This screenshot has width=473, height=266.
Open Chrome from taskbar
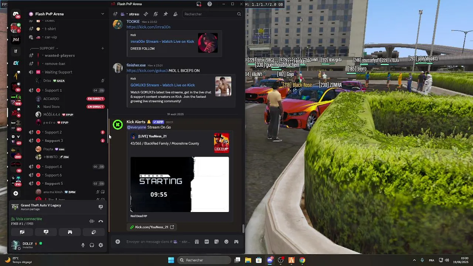click(x=302, y=260)
